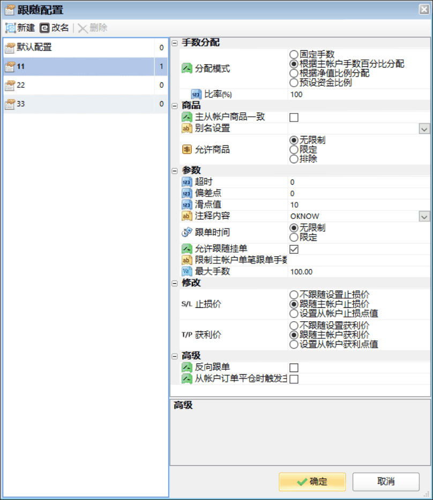Screen dimensions: 433x500
Task: Collapse the 手数分配 section
Action: point(175,43)
